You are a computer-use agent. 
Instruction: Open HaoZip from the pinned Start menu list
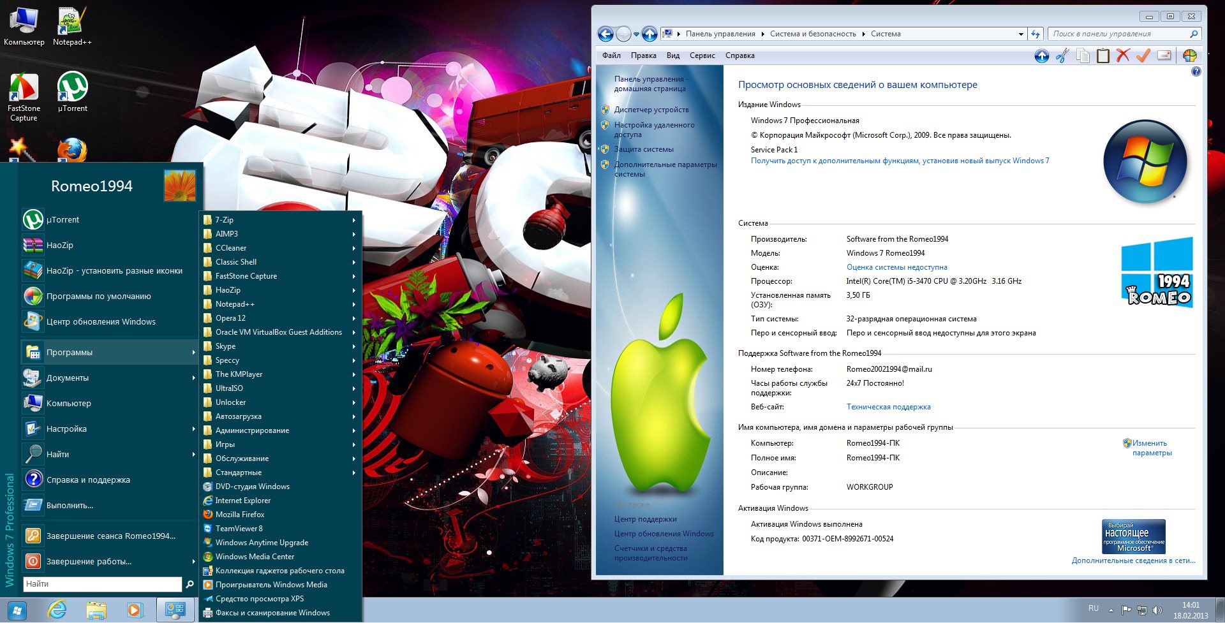click(x=108, y=245)
